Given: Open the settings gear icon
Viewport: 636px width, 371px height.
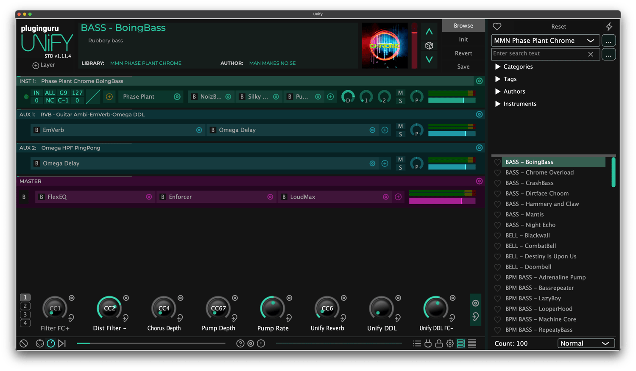Looking at the screenshot, I should pos(450,343).
